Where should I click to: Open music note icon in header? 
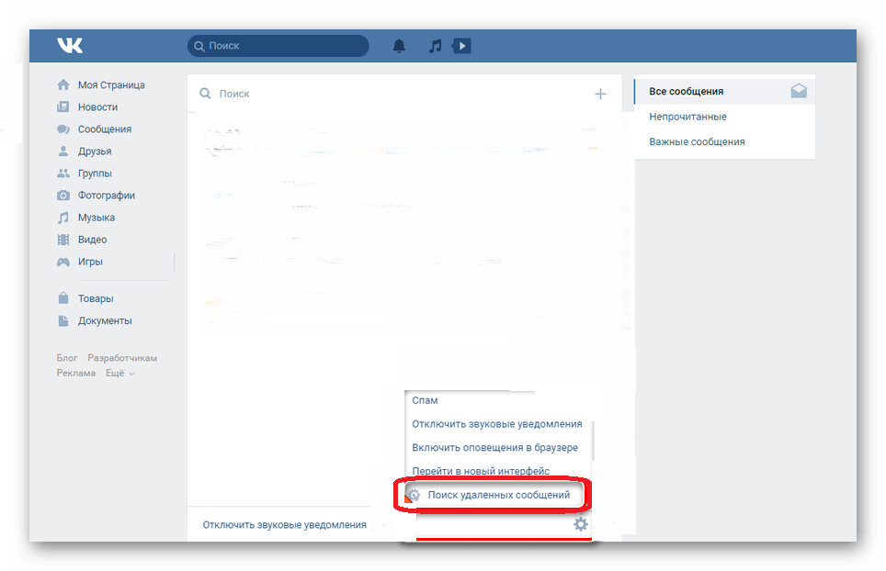tap(435, 46)
